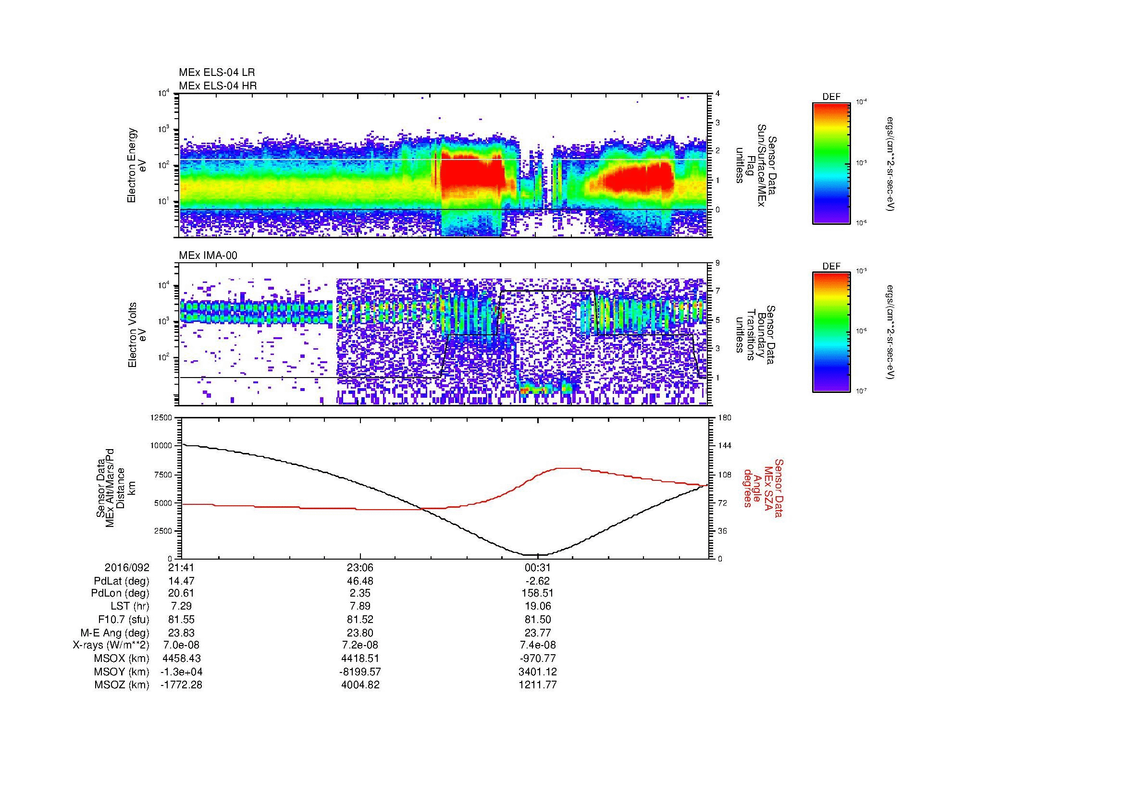
Task: Click the 'X-rays (W/m**2)' row label
Action: coord(111,645)
